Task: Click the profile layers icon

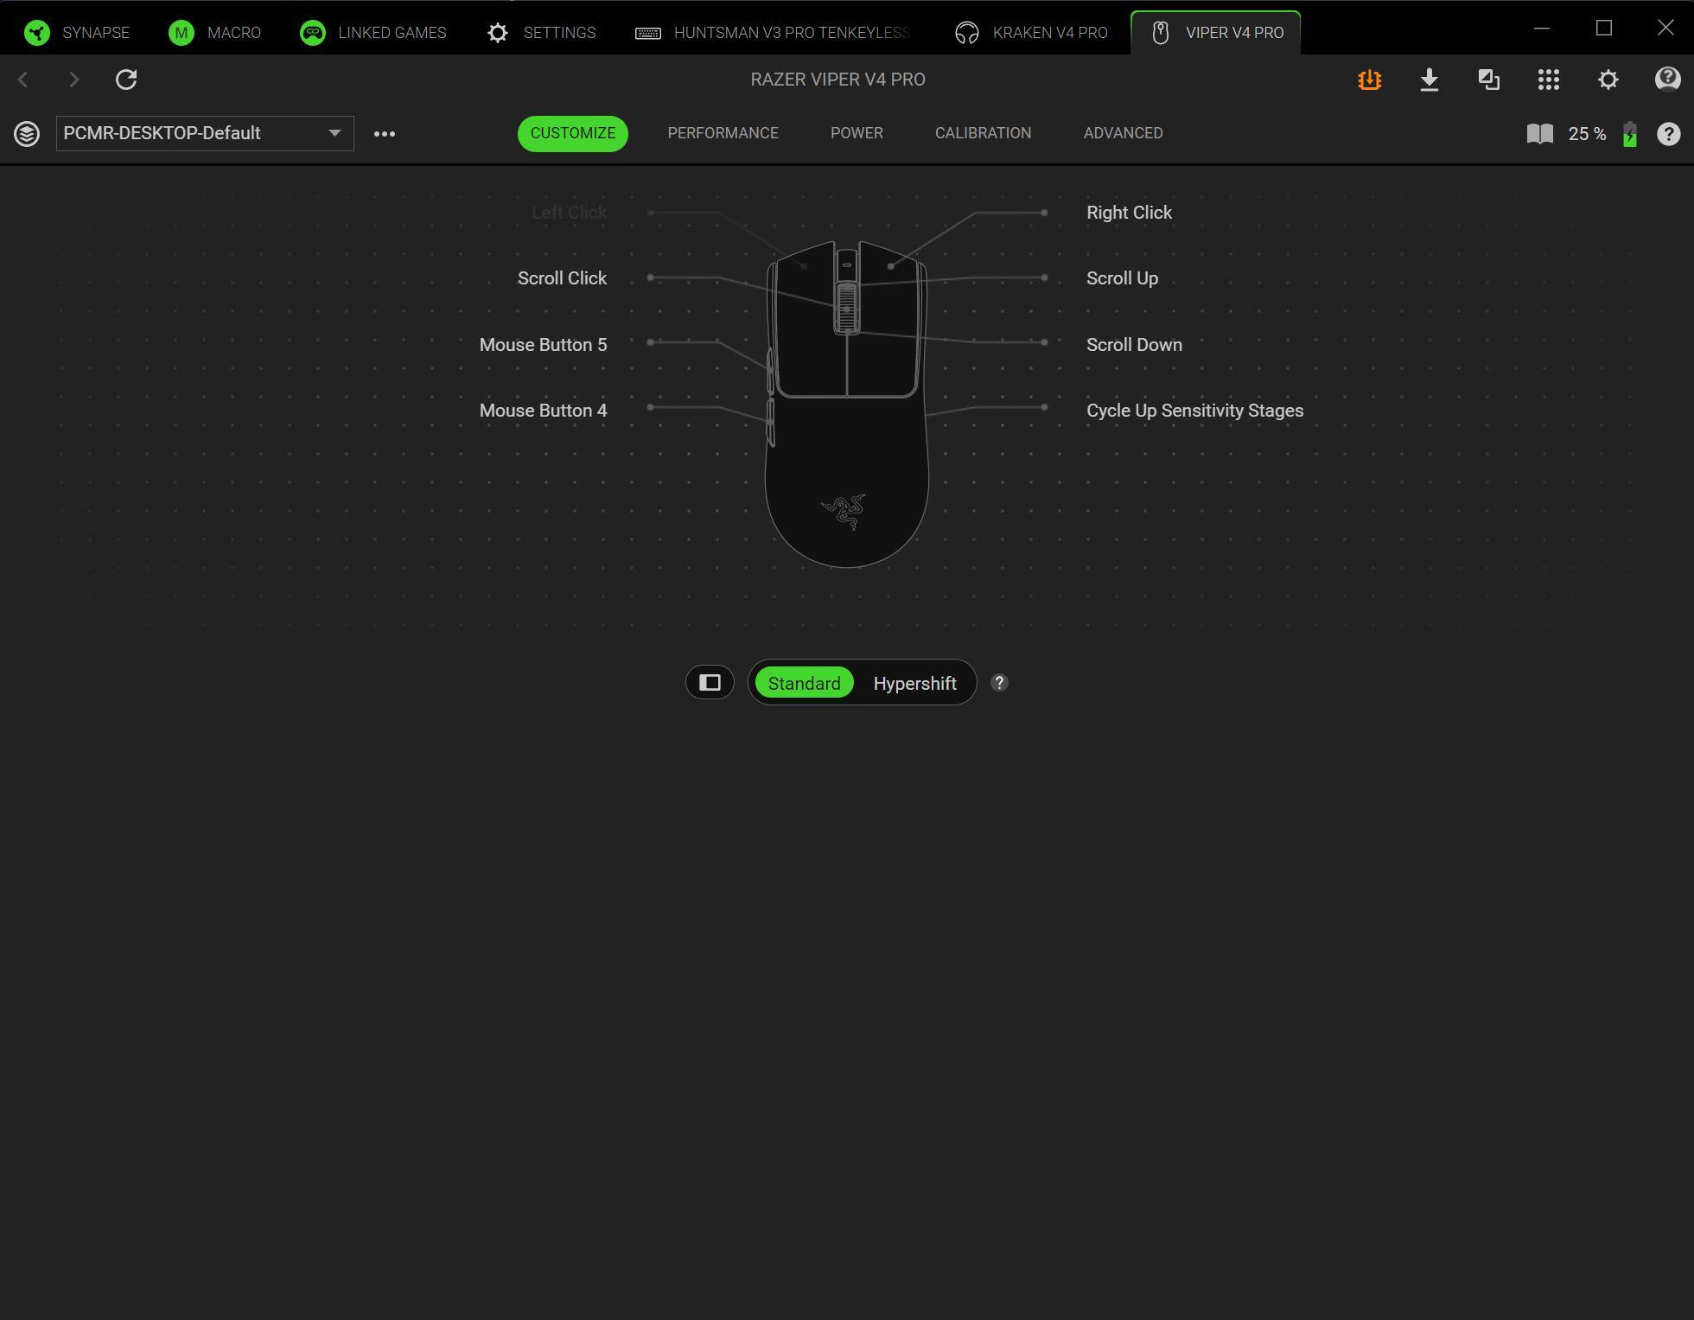Action: point(27,134)
